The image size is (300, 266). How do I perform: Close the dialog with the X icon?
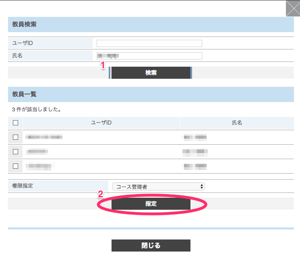click(x=292, y=8)
